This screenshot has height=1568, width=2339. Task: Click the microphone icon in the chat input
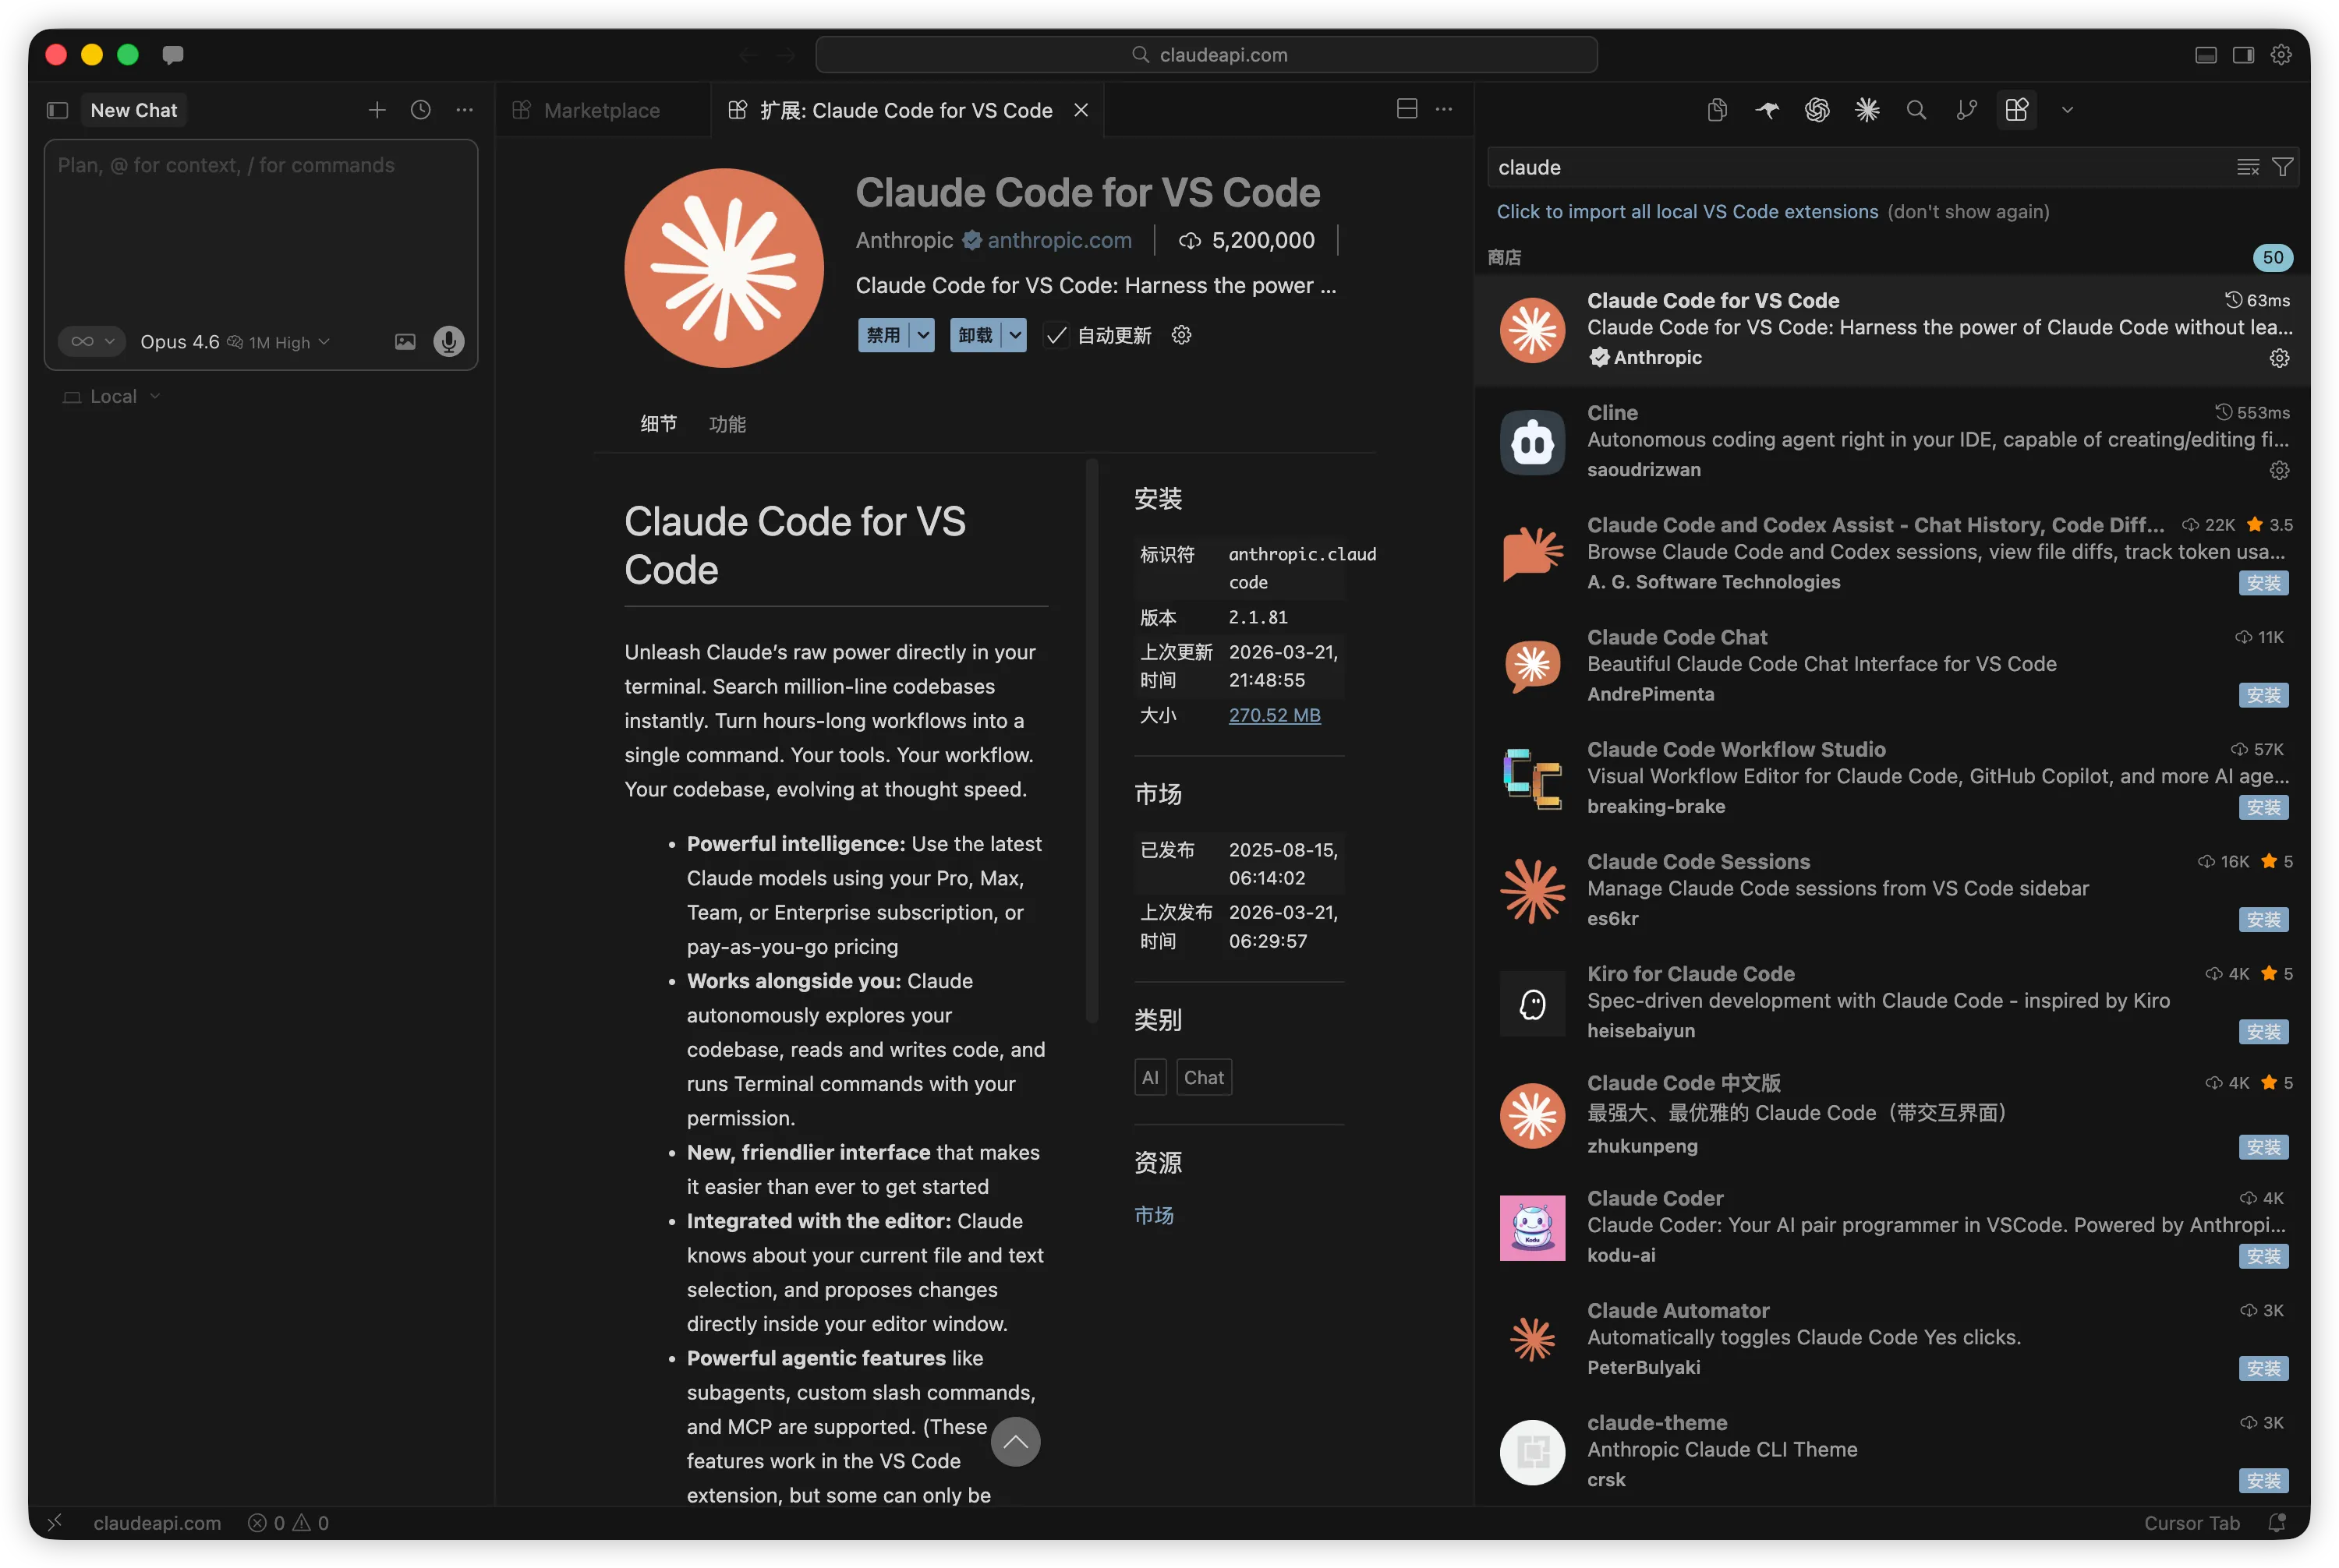click(x=448, y=341)
